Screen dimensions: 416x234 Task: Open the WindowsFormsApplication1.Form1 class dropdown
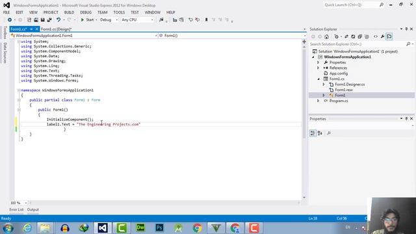[x=84, y=36]
